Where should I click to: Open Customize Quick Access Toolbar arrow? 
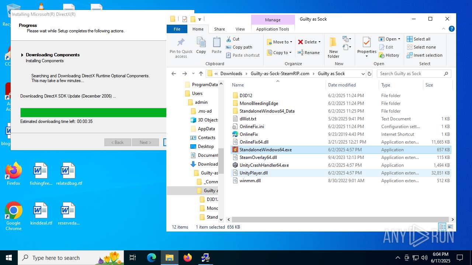pos(199,19)
